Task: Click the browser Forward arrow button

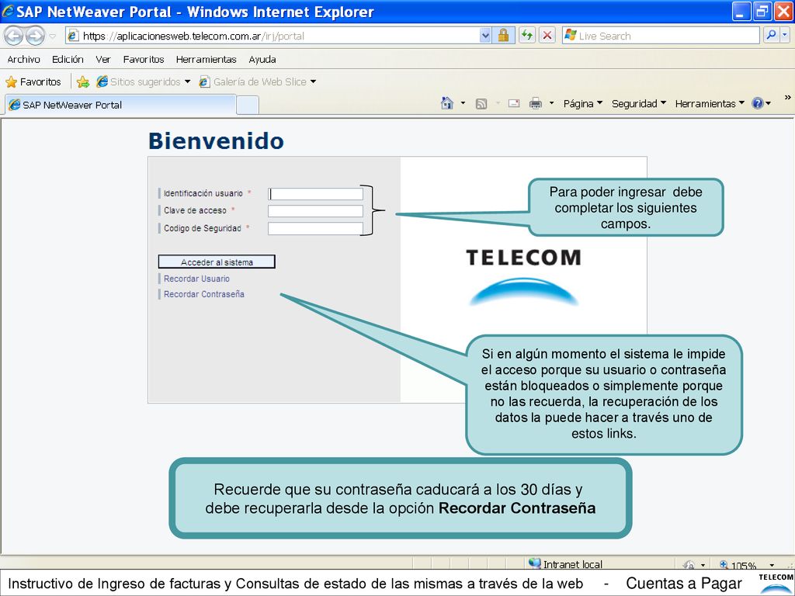Action: 35,36
